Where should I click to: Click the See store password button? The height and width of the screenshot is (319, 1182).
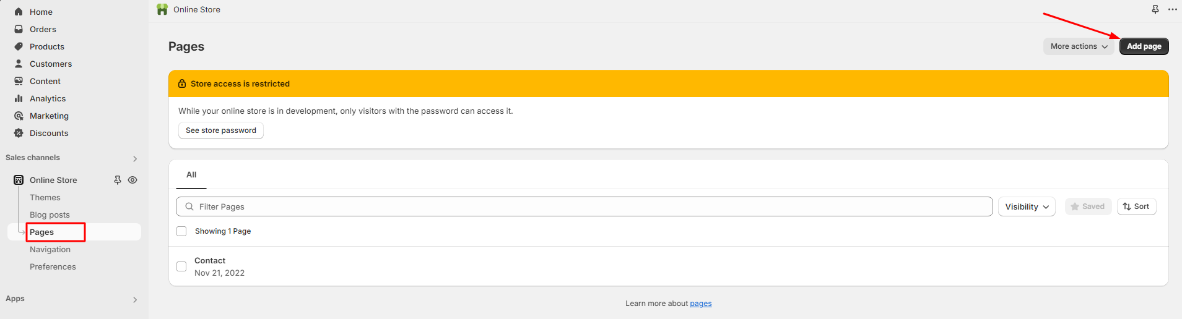(x=221, y=130)
